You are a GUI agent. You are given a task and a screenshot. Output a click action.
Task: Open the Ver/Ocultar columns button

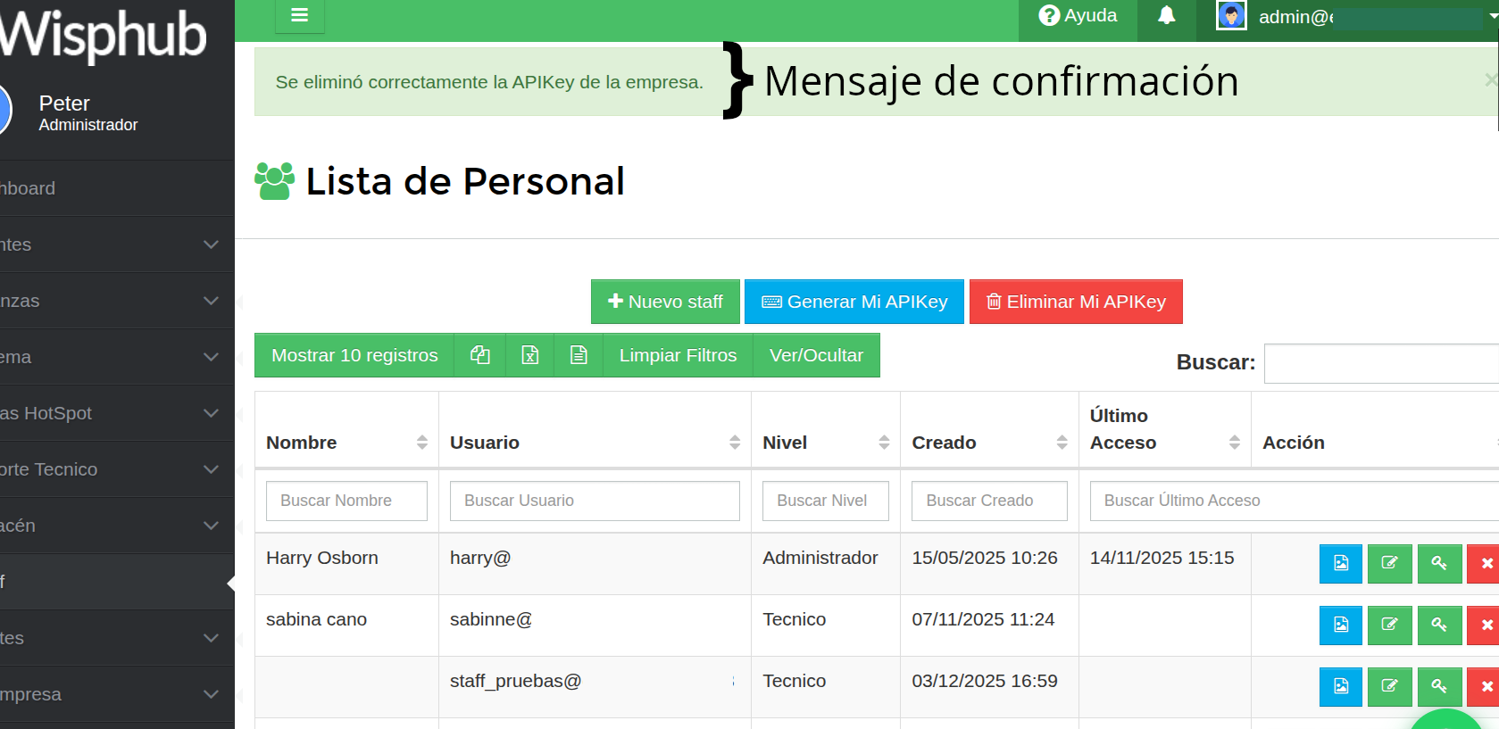816,355
